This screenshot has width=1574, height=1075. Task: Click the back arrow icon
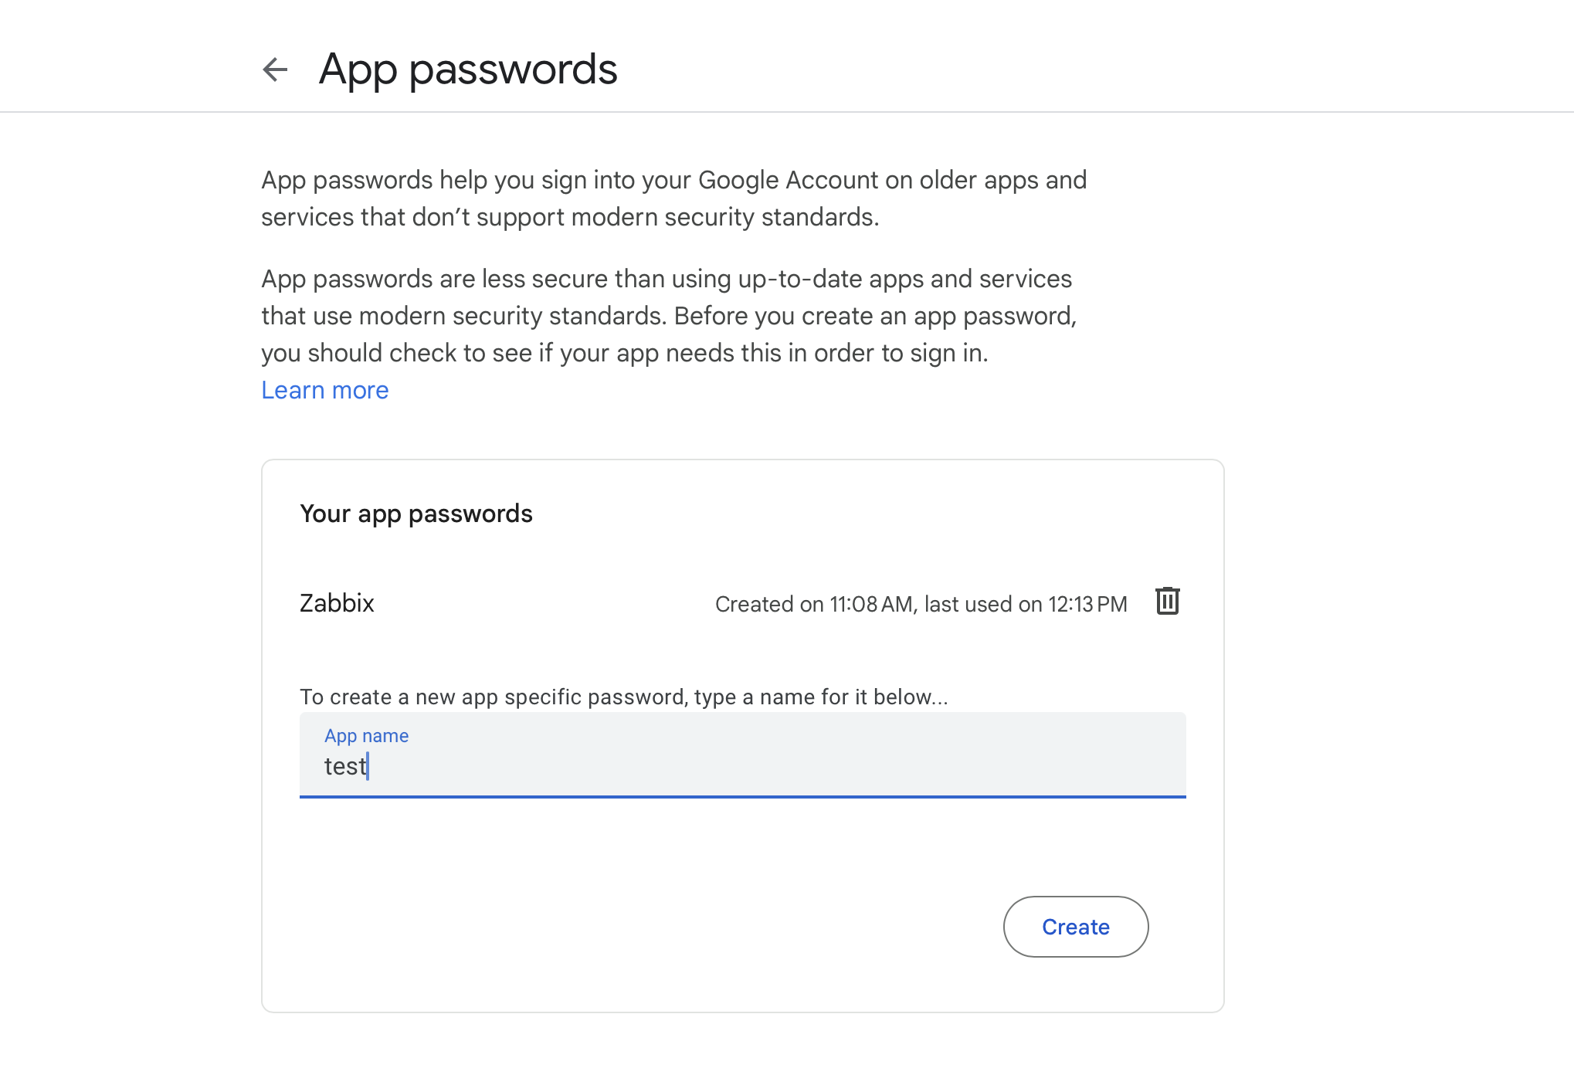point(275,70)
